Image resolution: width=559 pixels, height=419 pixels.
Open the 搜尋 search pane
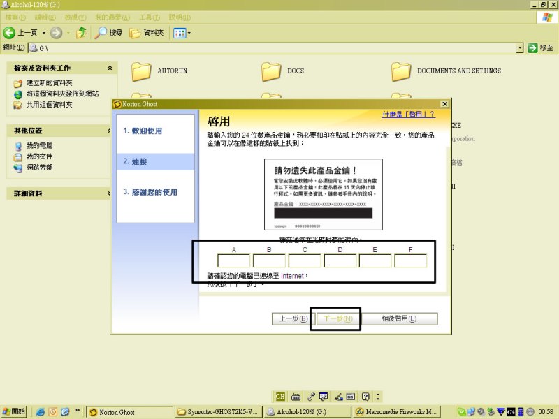[108, 33]
